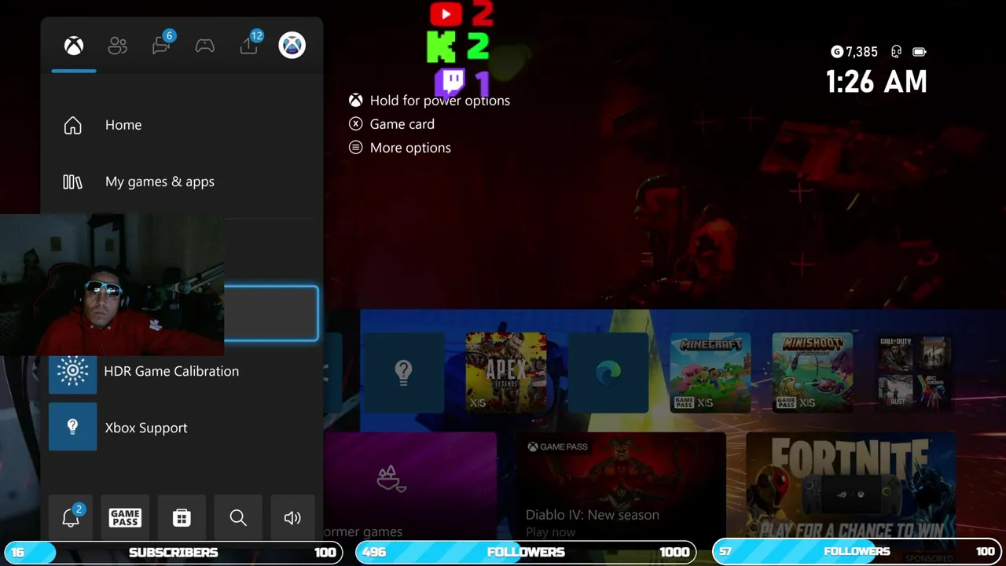Launch Apex Legends tile
1006x566 pixels.
(505, 372)
